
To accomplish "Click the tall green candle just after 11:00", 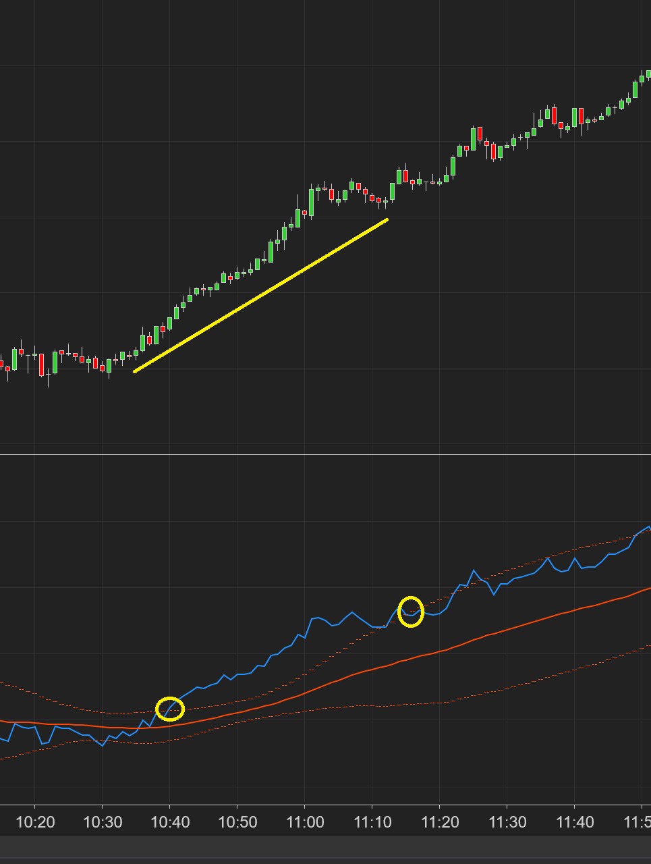I will click(x=311, y=202).
